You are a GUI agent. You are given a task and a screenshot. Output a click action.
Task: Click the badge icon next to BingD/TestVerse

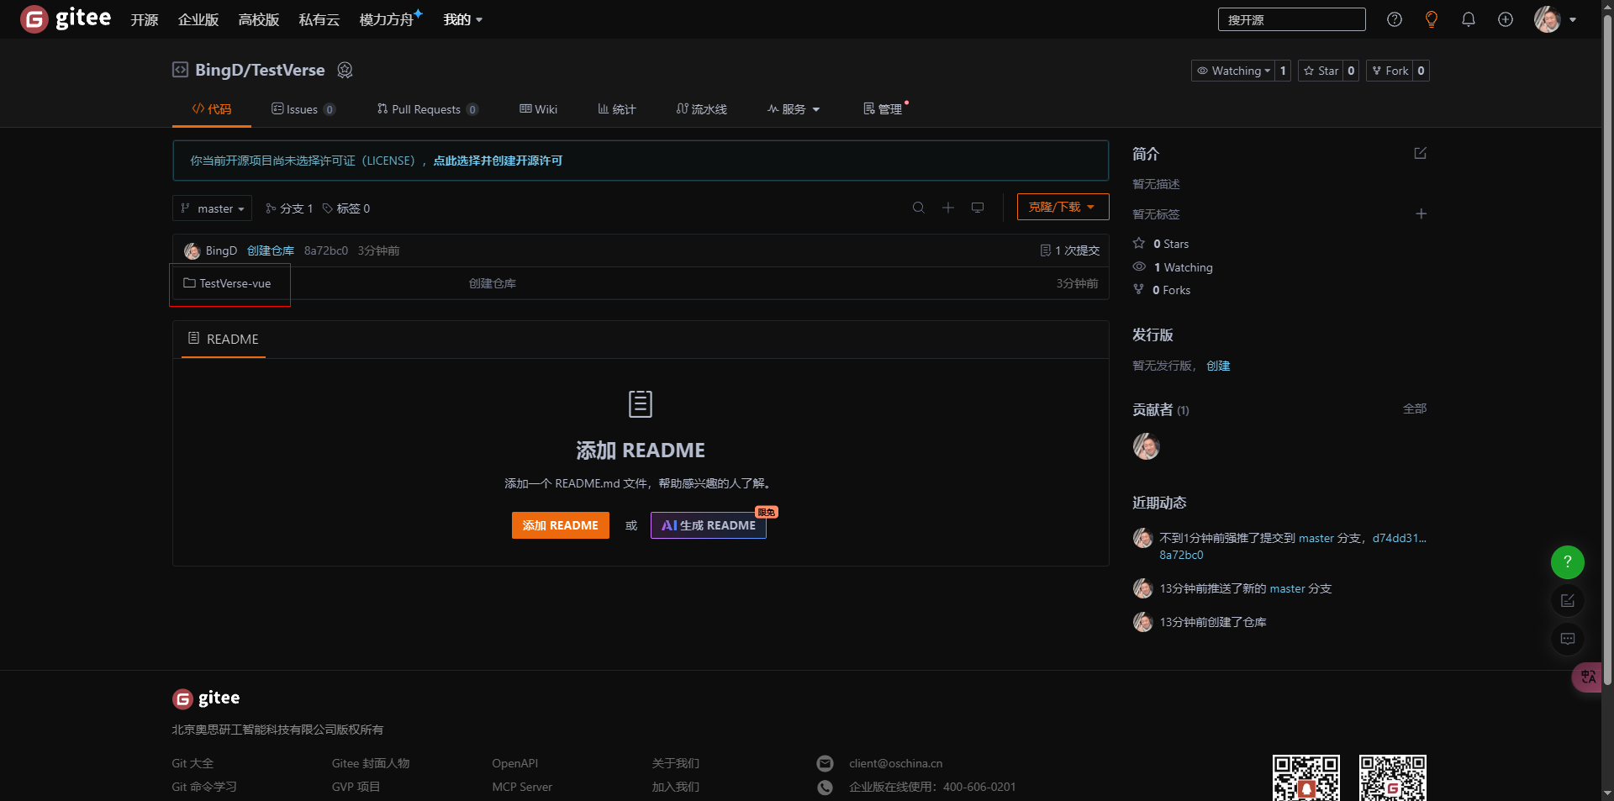(x=345, y=70)
